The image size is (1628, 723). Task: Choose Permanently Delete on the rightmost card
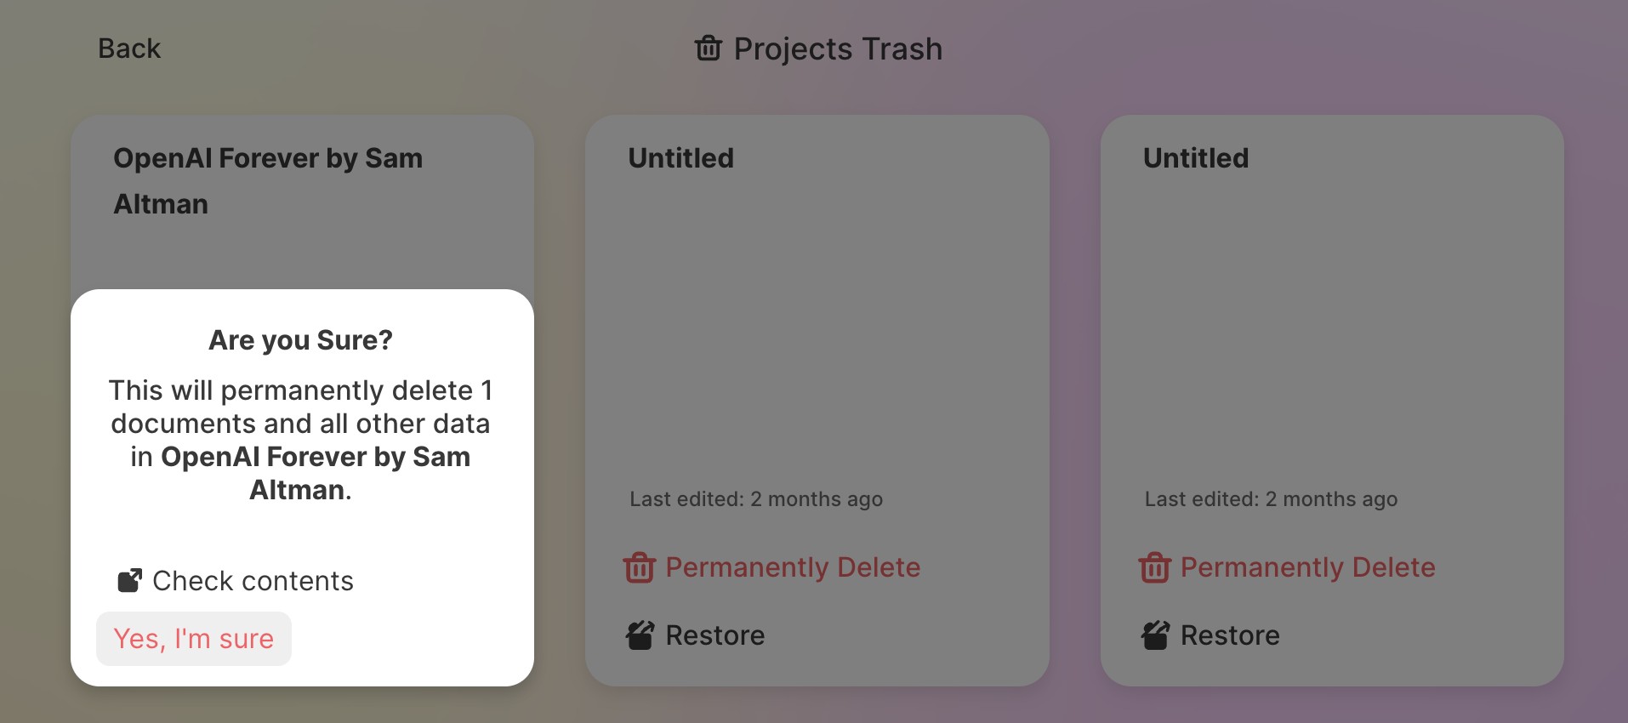1307,567
